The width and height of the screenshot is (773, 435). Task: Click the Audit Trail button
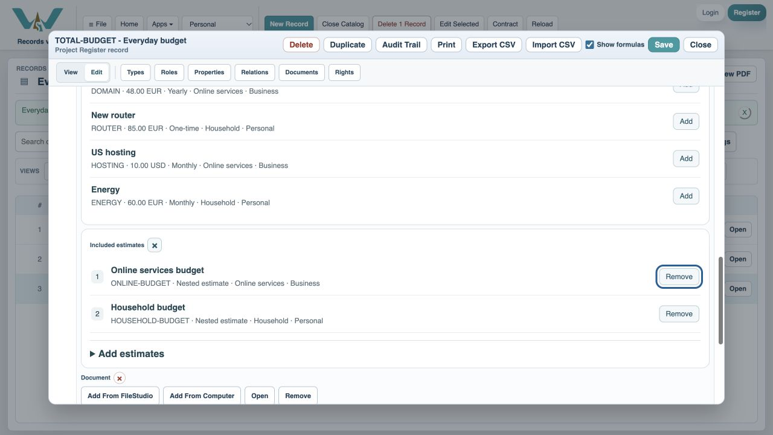(401, 45)
